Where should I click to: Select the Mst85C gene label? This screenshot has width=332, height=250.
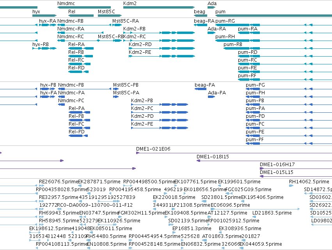click(106, 12)
